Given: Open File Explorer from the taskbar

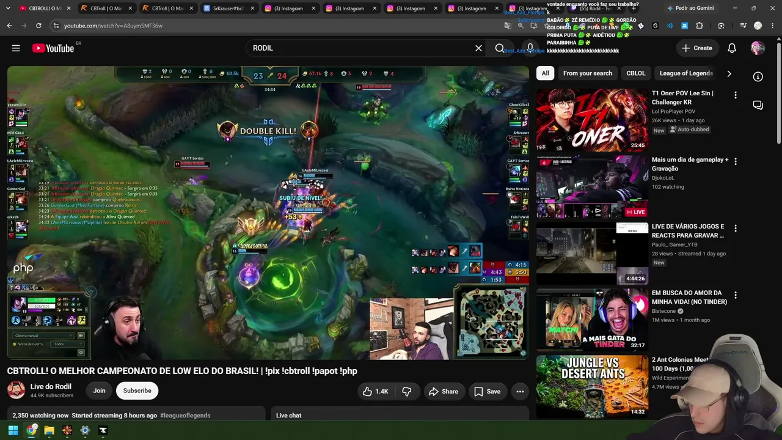Looking at the screenshot, I should click(x=49, y=430).
